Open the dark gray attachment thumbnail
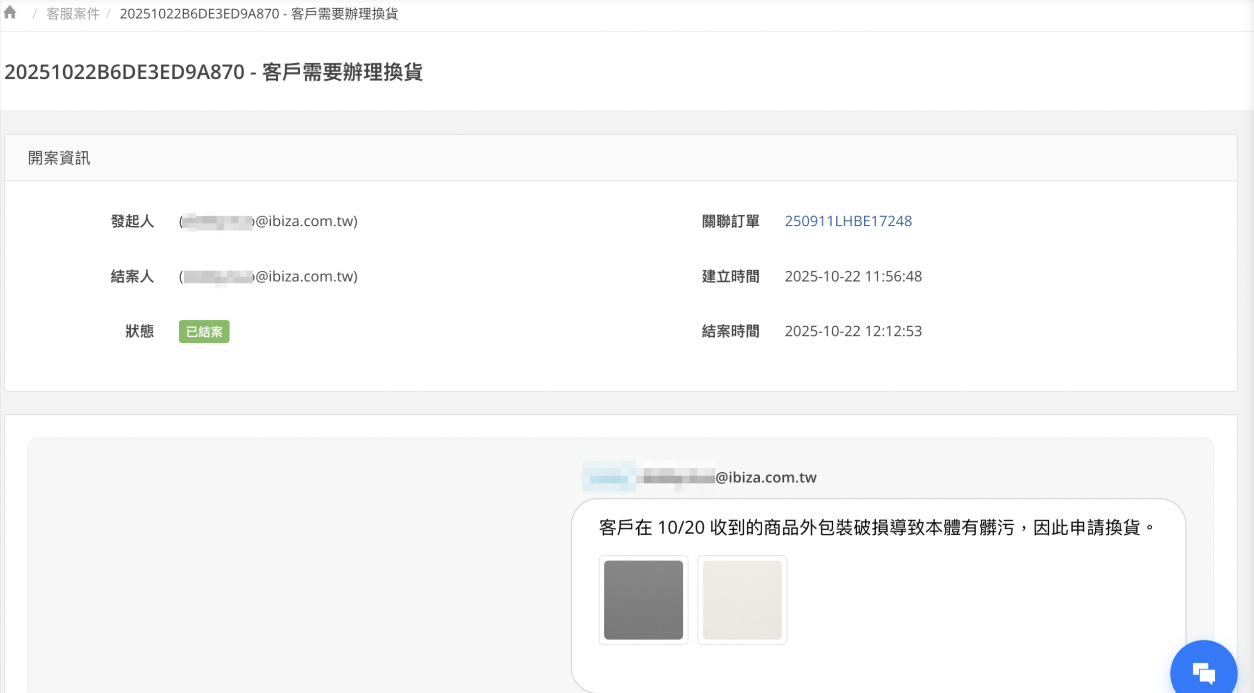This screenshot has height=693, width=1254. [x=643, y=600]
